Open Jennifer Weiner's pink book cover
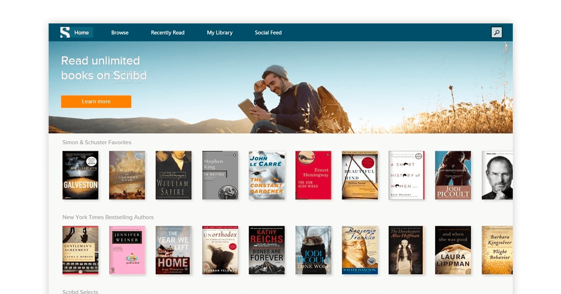Viewport: 561px width, 294px height. [127, 250]
